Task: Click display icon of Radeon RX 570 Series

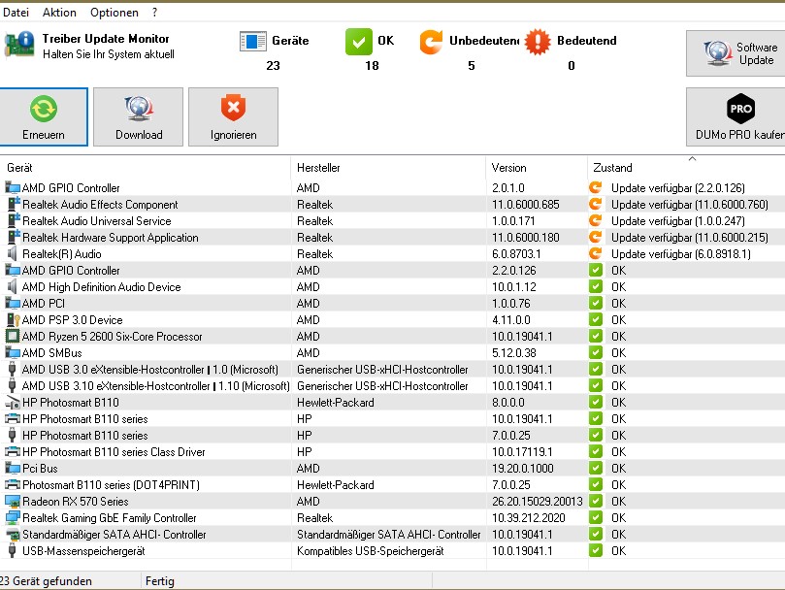Action: pyautogui.click(x=13, y=502)
